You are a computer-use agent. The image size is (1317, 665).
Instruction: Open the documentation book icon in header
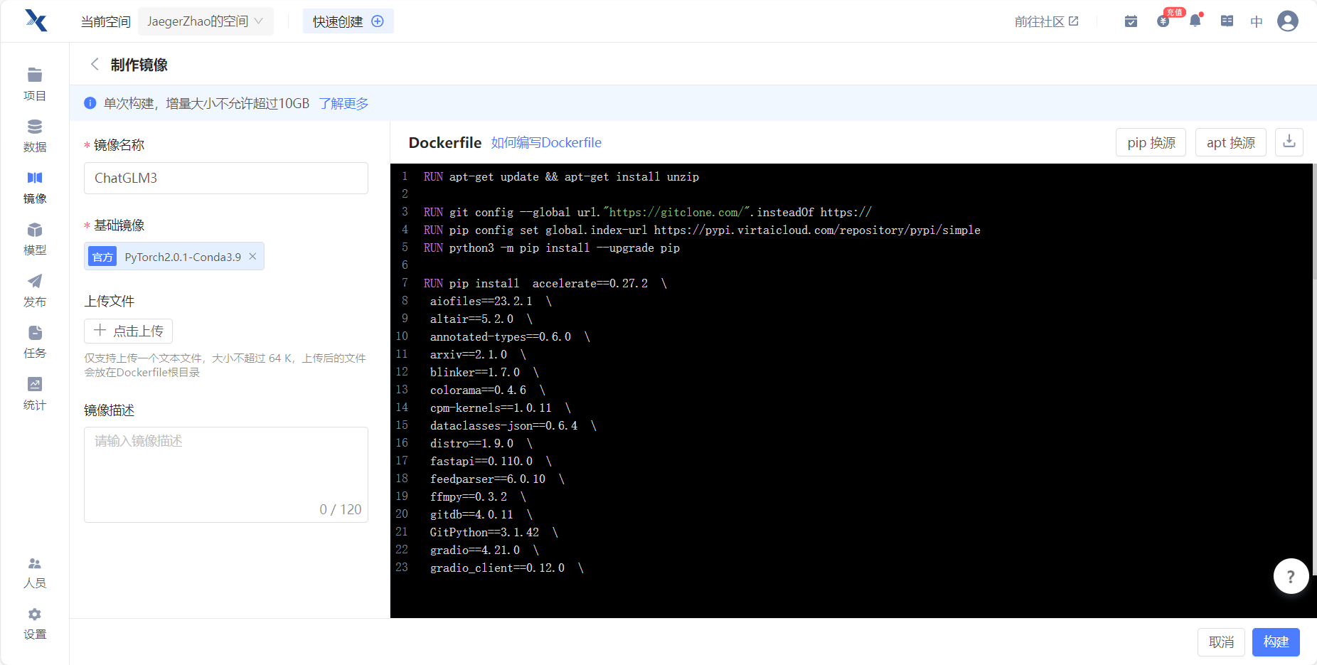(1227, 21)
